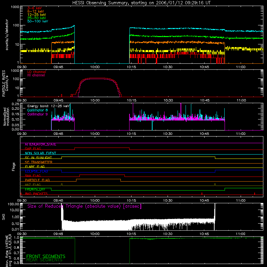
Task: Click the Mon. Rate LIVETIME axis title
Action: pyautogui.click(x=9, y=251)
